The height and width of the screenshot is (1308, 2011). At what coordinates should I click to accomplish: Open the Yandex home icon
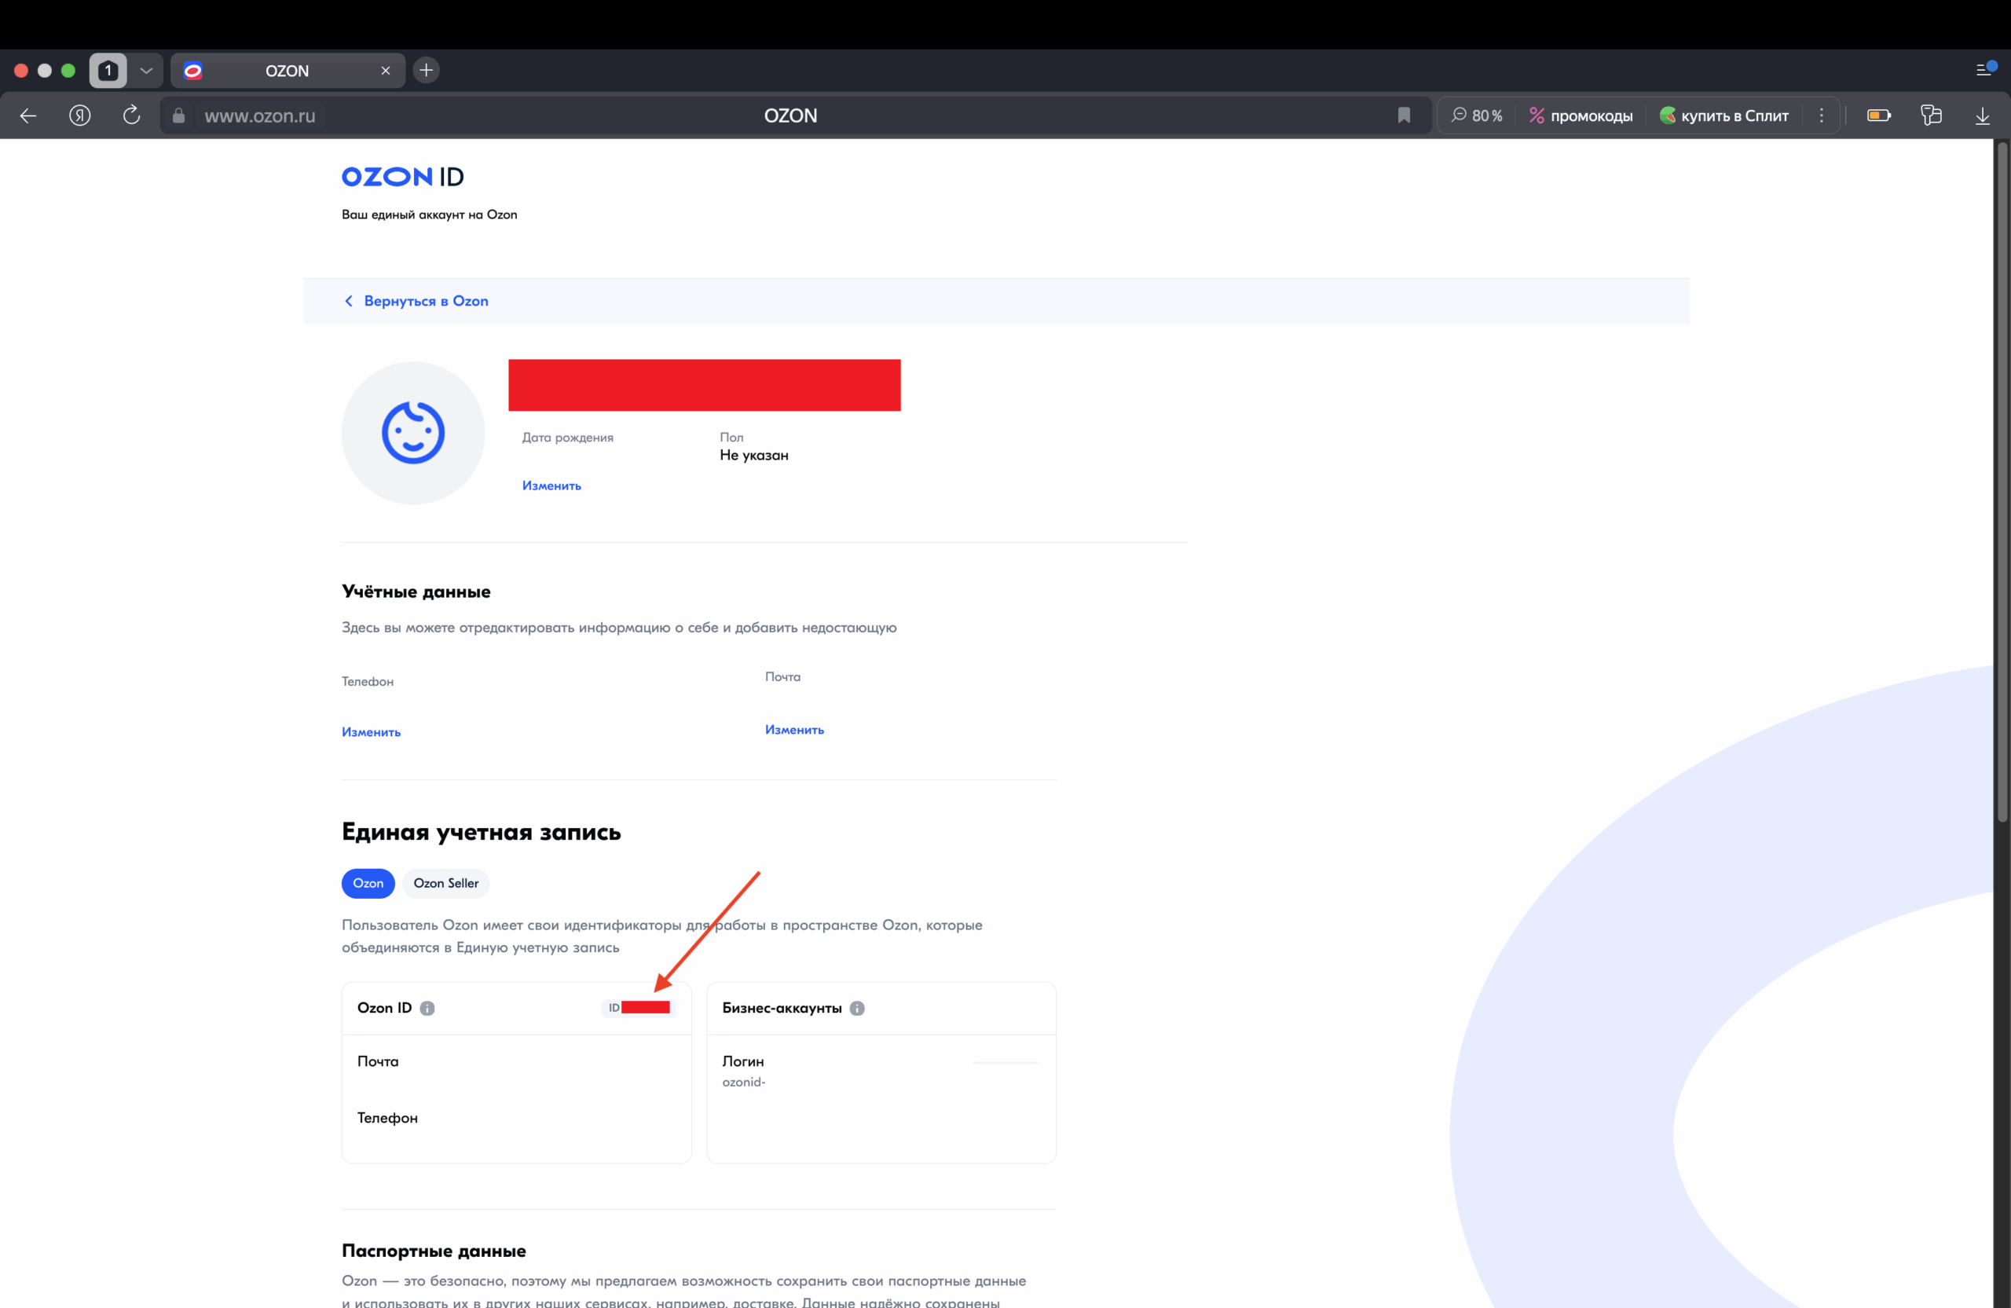pyautogui.click(x=79, y=115)
